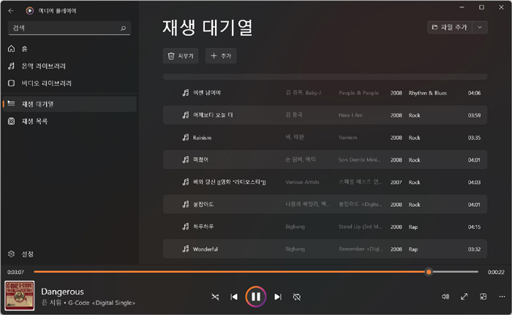
Task: Click album Here I Am
Action: coord(350,115)
